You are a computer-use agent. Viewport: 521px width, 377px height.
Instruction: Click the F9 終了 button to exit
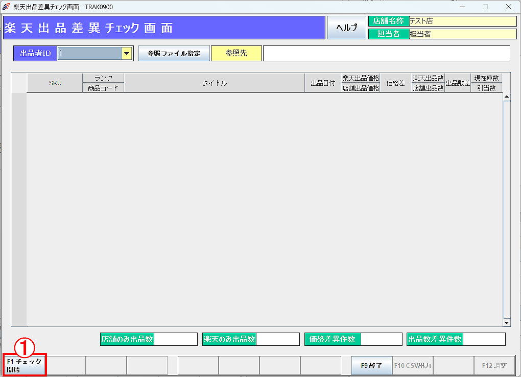[371, 365]
